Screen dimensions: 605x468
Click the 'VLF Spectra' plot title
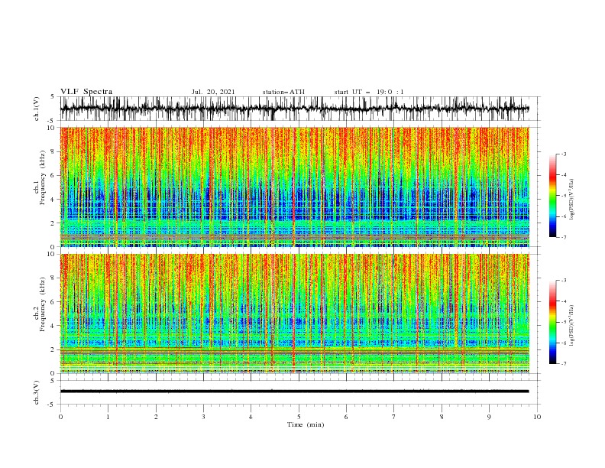pyautogui.click(x=86, y=92)
